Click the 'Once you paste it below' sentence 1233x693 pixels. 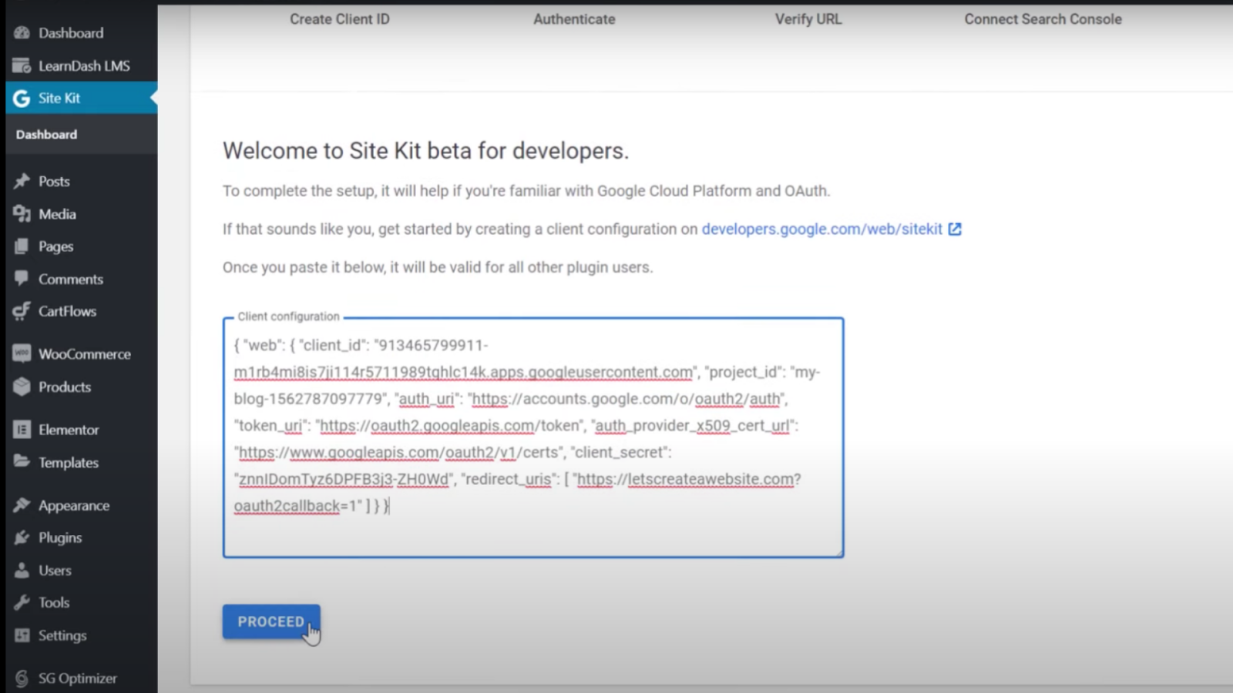438,267
